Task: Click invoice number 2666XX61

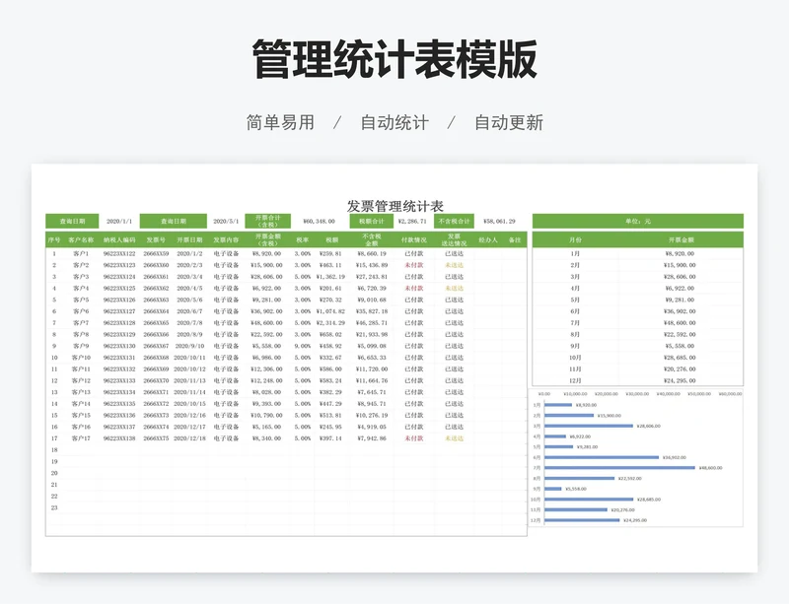Action: pos(156,277)
